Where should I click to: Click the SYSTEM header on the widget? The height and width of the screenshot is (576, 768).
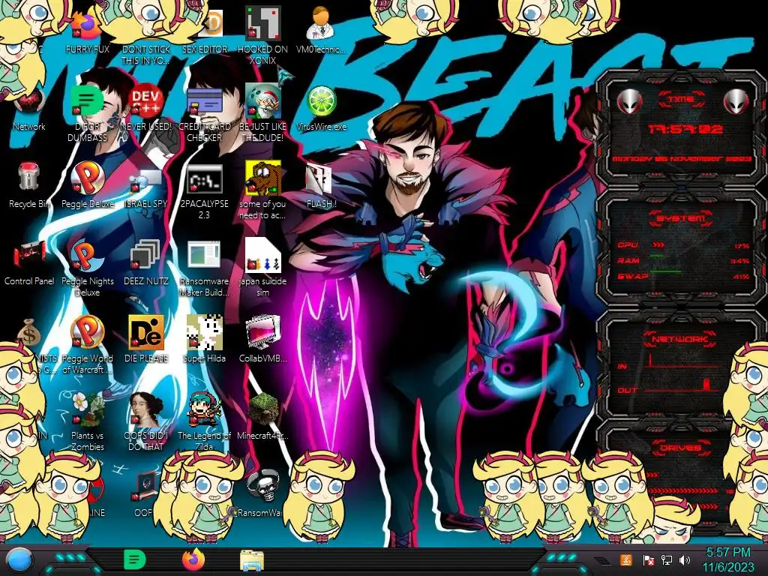[x=681, y=218]
